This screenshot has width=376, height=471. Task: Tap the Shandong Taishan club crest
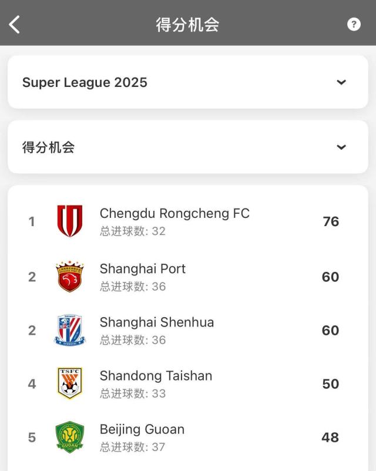69,383
